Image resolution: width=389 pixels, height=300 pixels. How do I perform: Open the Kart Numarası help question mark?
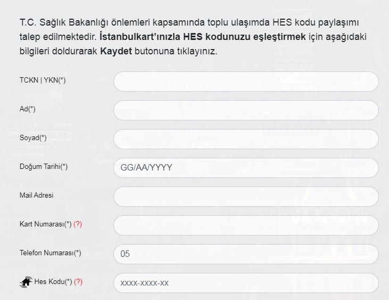78,224
